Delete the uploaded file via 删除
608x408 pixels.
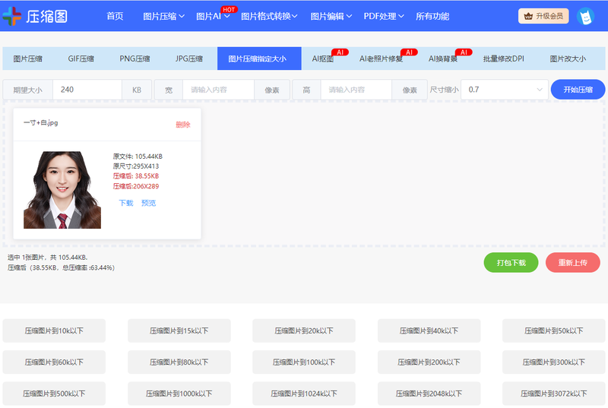point(182,125)
